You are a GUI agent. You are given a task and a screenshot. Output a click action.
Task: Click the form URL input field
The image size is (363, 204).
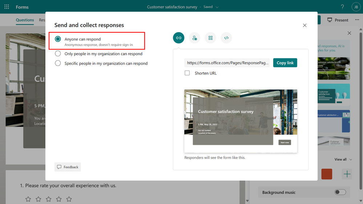(227, 63)
